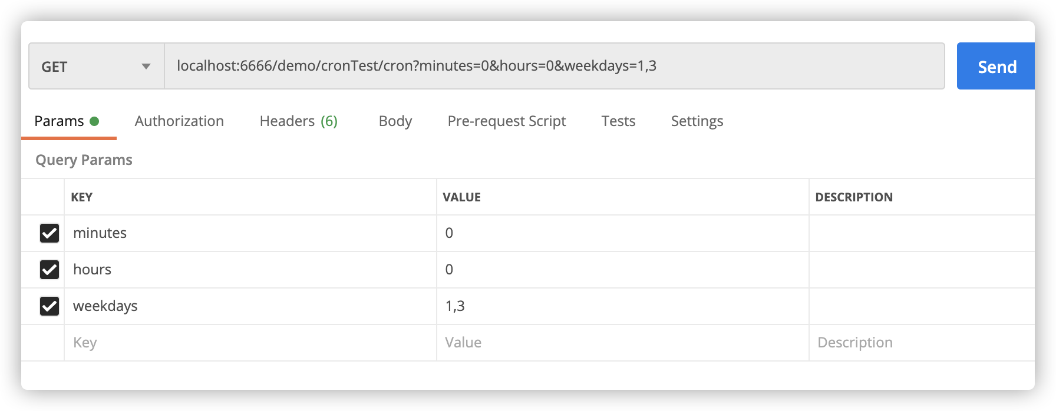Image resolution: width=1056 pixels, height=411 pixels.
Task: Open the Headers (6) tab
Action: coord(298,121)
